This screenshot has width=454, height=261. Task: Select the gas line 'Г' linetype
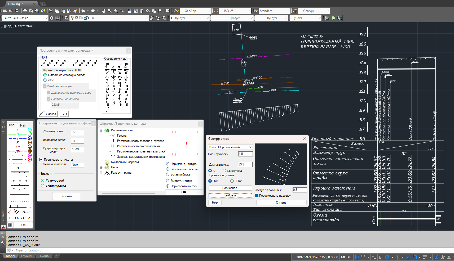18,130
